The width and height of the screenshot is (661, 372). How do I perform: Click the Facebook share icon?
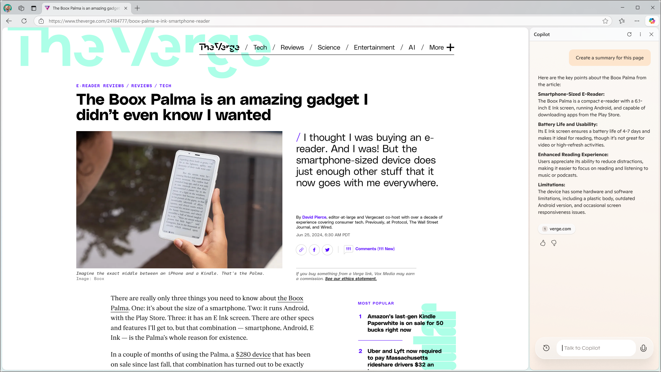coord(314,249)
